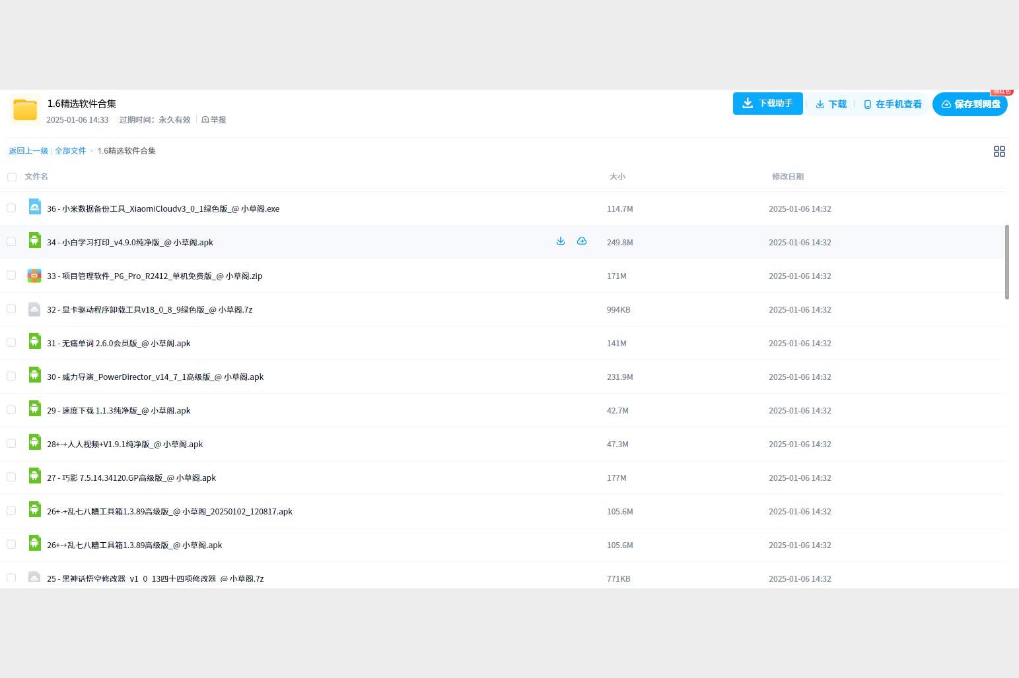Click size value 231.9M
Viewport: 1019px width, 678px height.
620,377
